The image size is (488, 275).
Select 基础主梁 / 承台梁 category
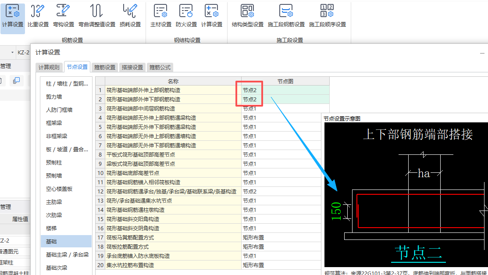pos(67,254)
